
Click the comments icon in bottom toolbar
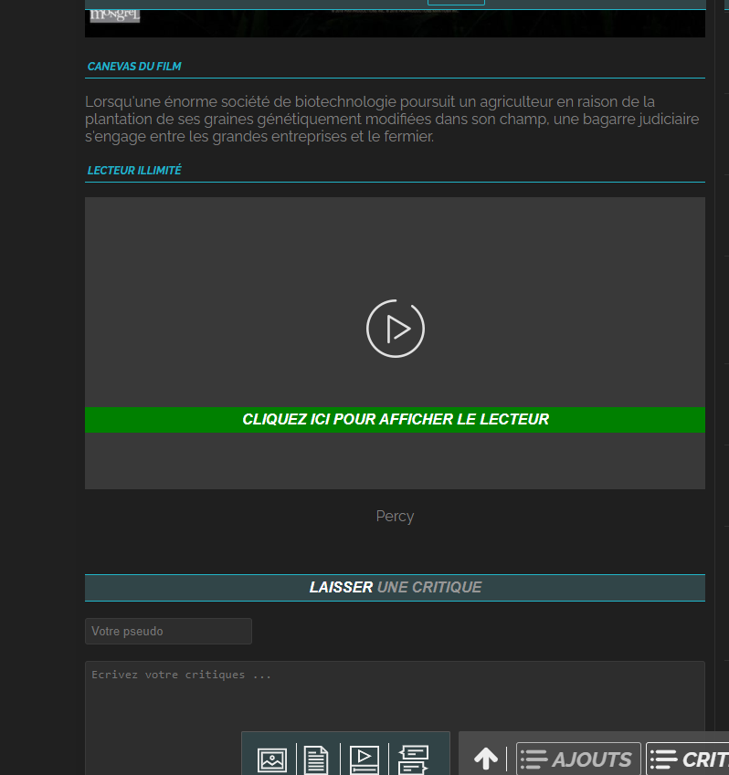tap(413, 759)
